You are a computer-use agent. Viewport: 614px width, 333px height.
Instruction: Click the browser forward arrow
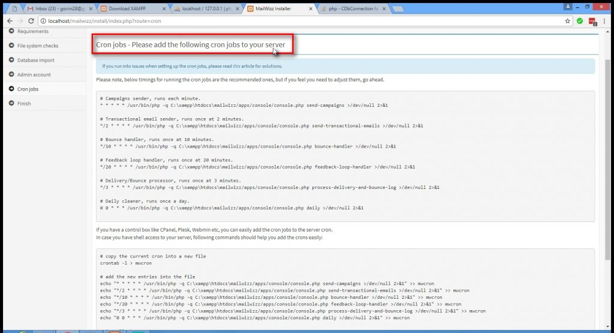point(20,21)
